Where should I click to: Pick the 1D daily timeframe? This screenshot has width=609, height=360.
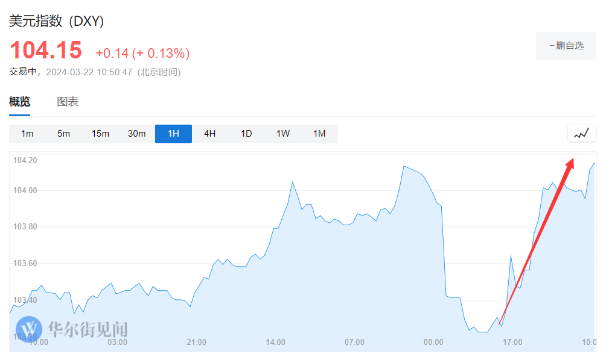pos(246,134)
